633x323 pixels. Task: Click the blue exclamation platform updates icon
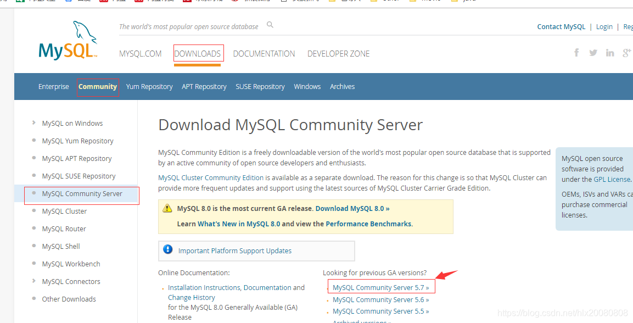coord(167,249)
